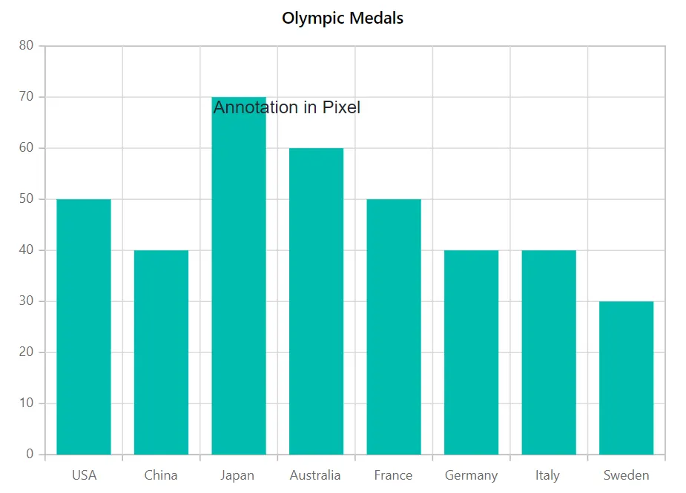Click the USA axis label
Screen dimensions: 686x493
84,475
